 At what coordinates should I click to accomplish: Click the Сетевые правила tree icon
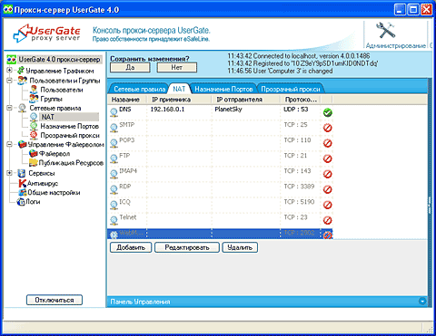point(22,108)
